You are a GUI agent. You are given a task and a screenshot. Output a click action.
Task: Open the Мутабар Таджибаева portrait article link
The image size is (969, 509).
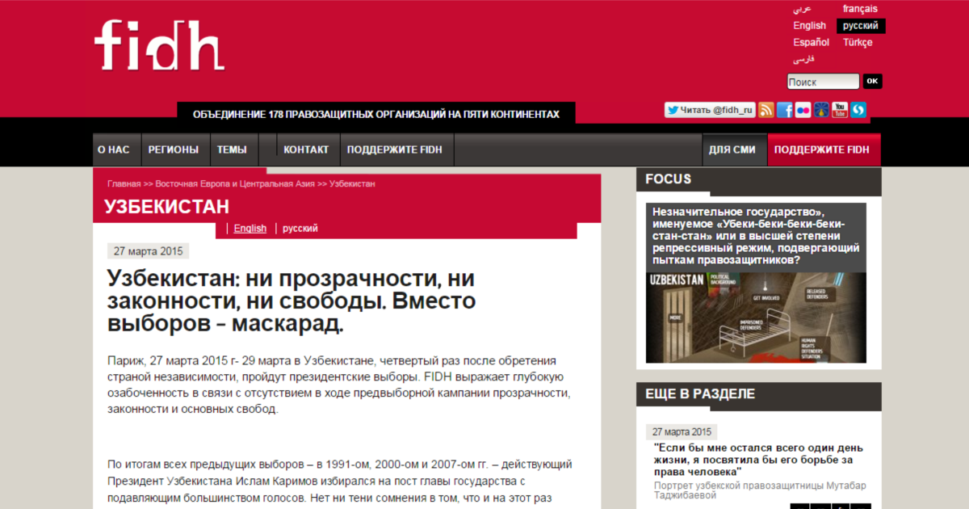coord(758,459)
